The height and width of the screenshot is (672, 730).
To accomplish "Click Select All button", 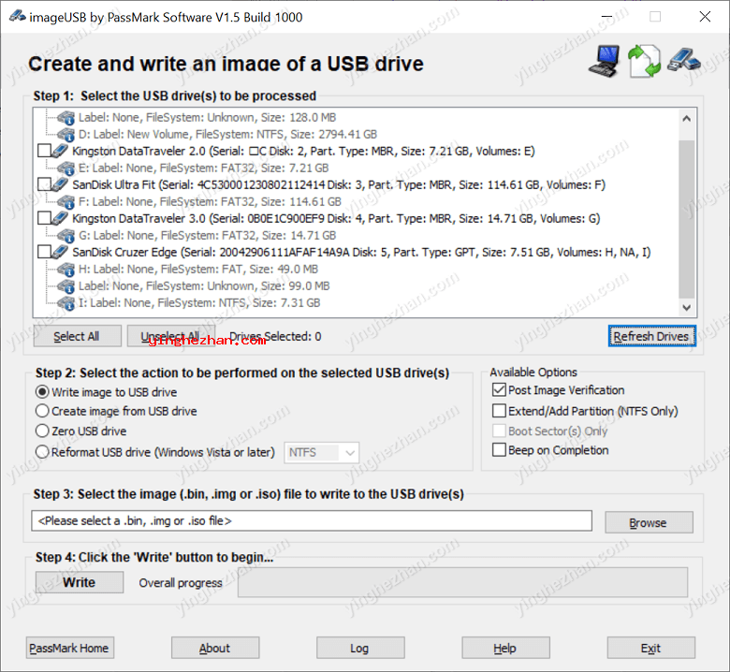I will pyautogui.click(x=78, y=336).
